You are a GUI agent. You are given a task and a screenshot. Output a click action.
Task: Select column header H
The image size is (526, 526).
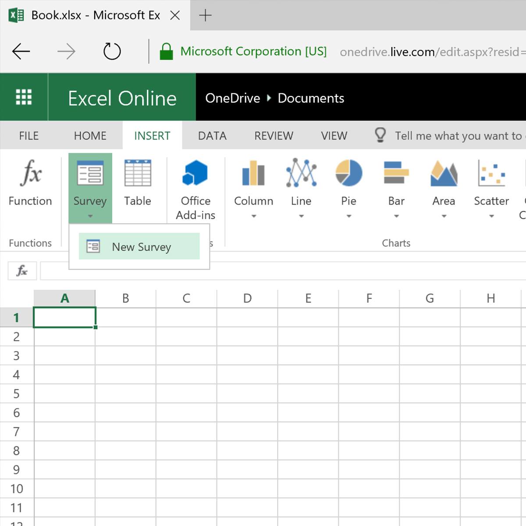(x=491, y=299)
